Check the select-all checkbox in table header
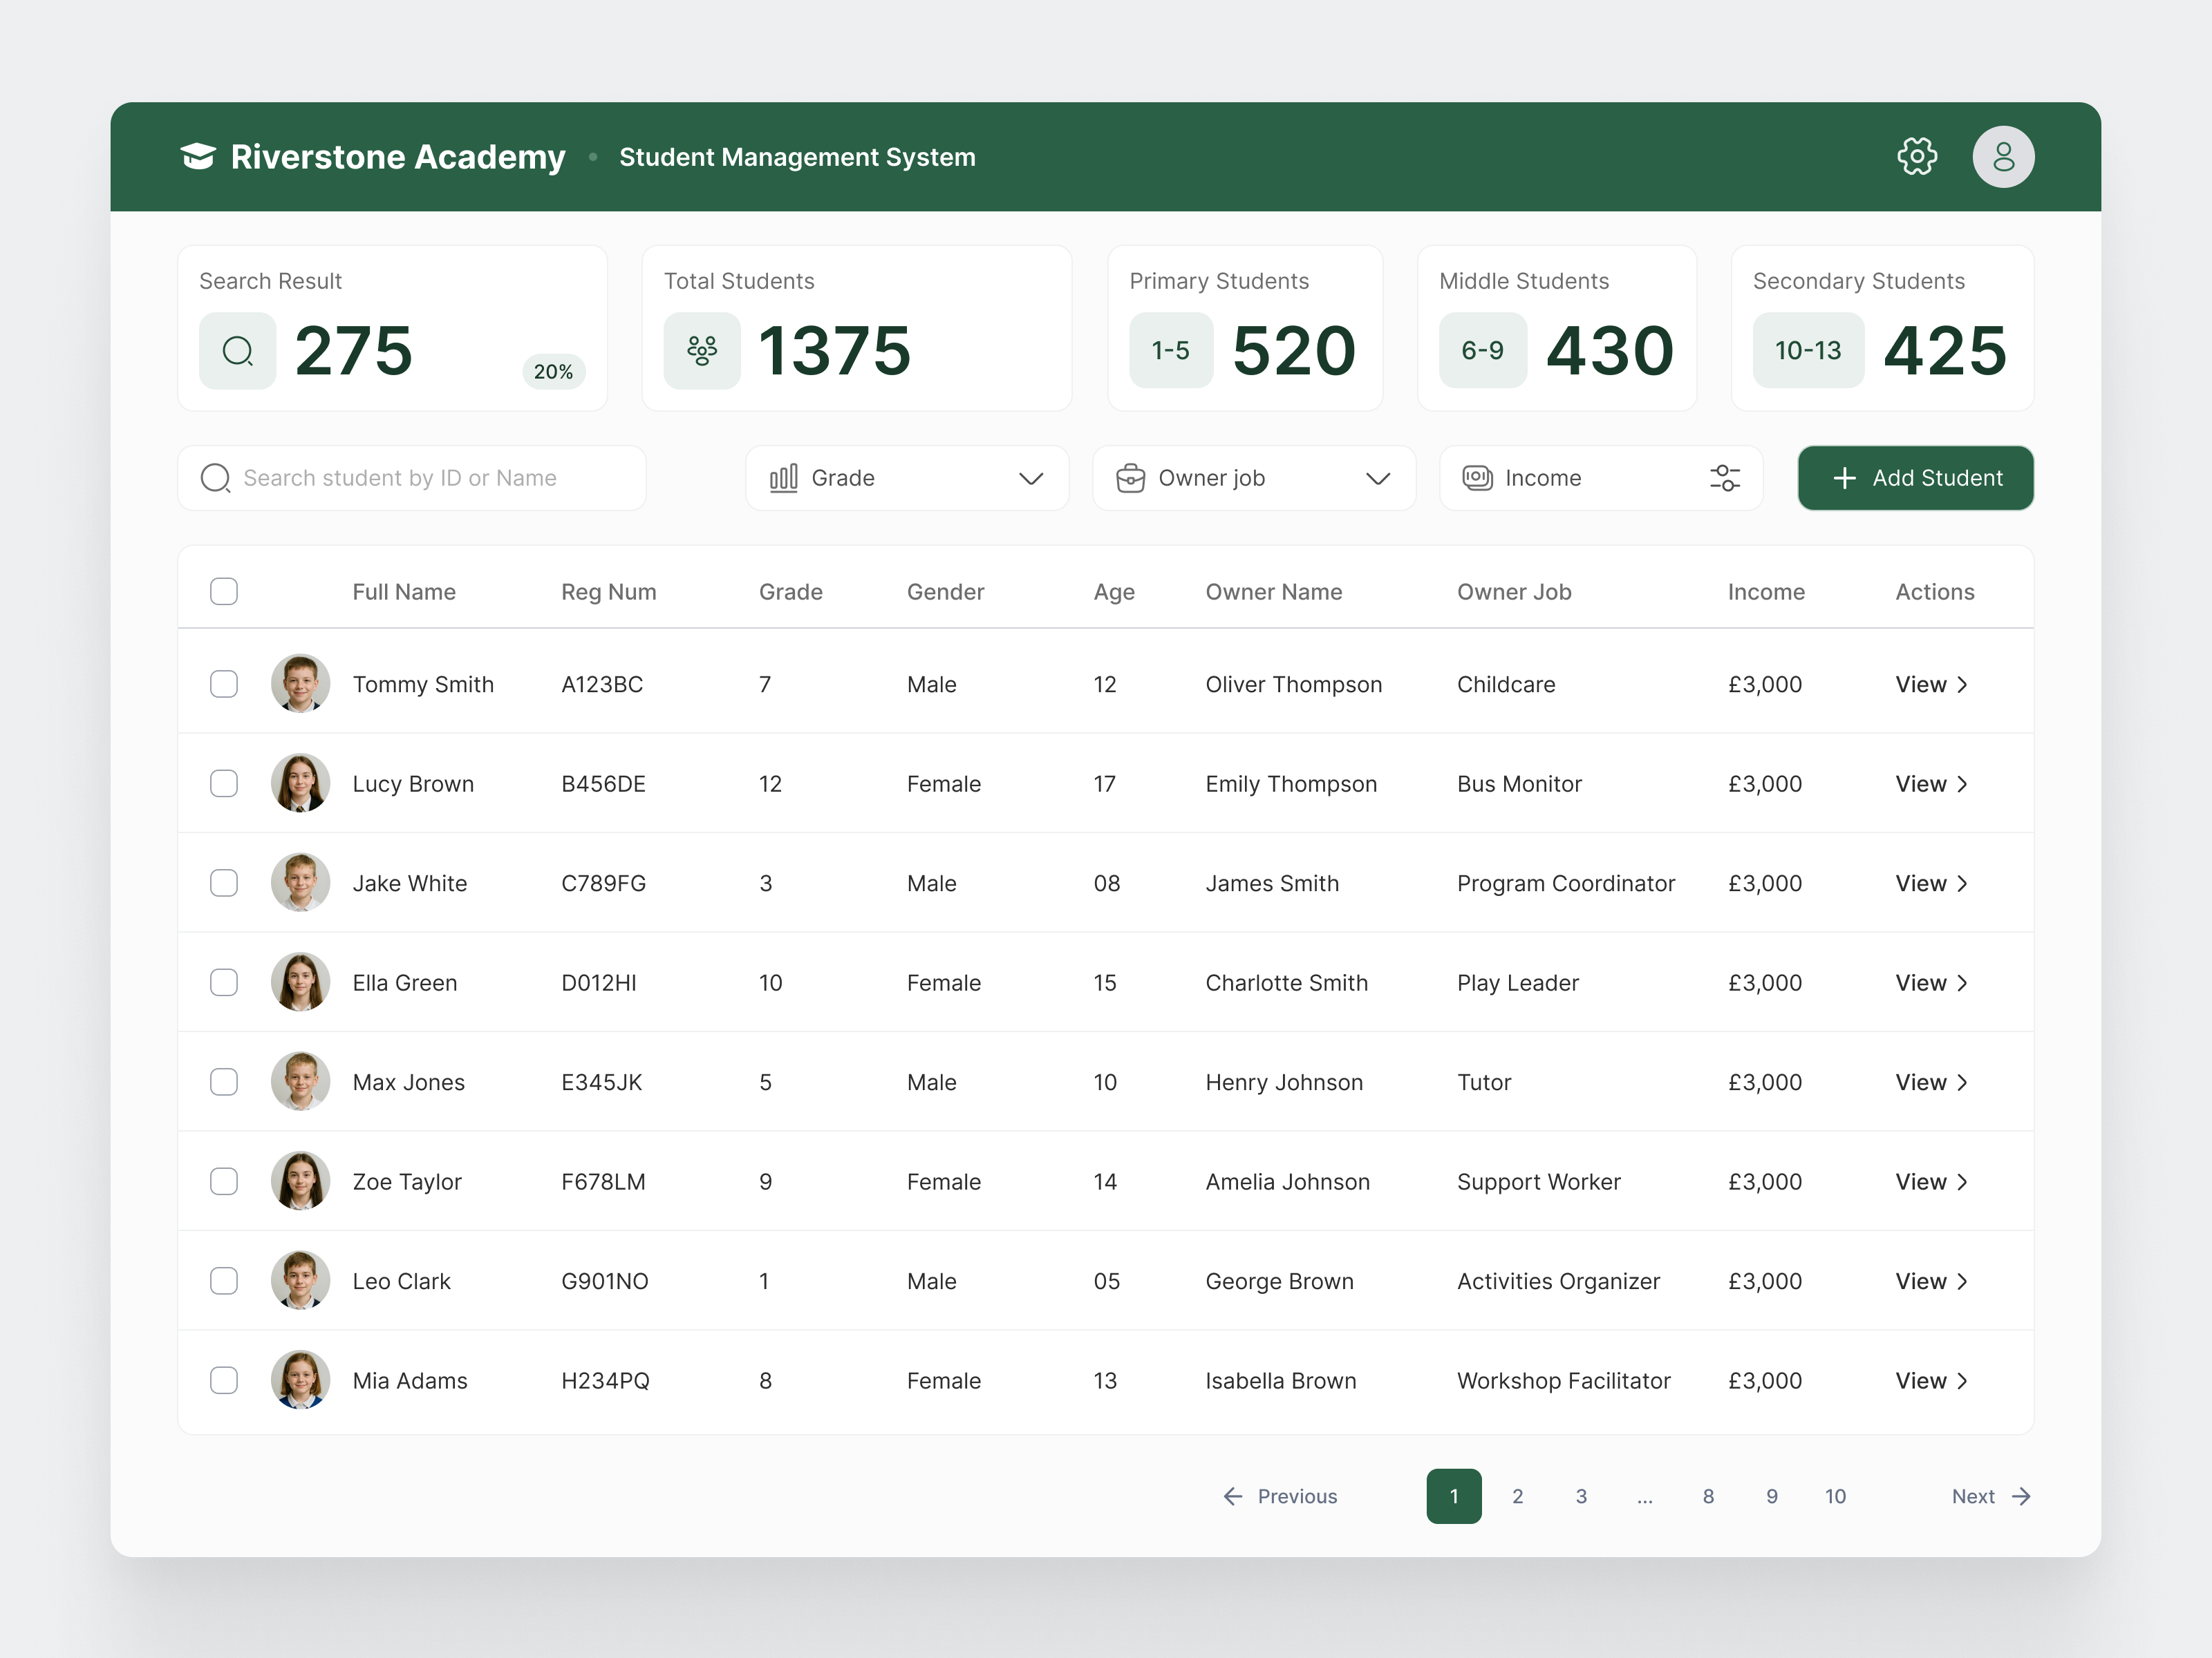Screen dimensions: 2212x1658 pos(224,591)
